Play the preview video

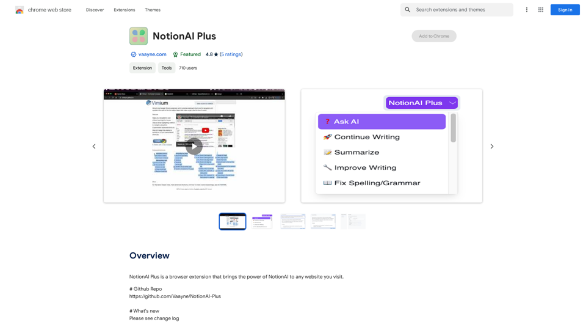click(194, 146)
